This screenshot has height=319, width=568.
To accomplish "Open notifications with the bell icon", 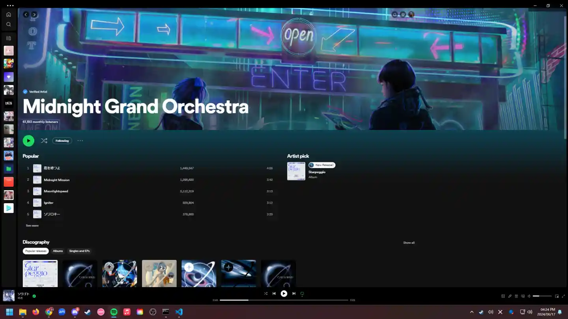I will 394,15.
